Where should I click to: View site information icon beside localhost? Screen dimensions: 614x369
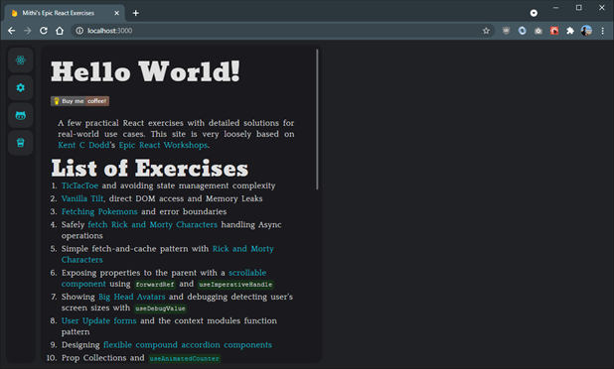click(79, 31)
